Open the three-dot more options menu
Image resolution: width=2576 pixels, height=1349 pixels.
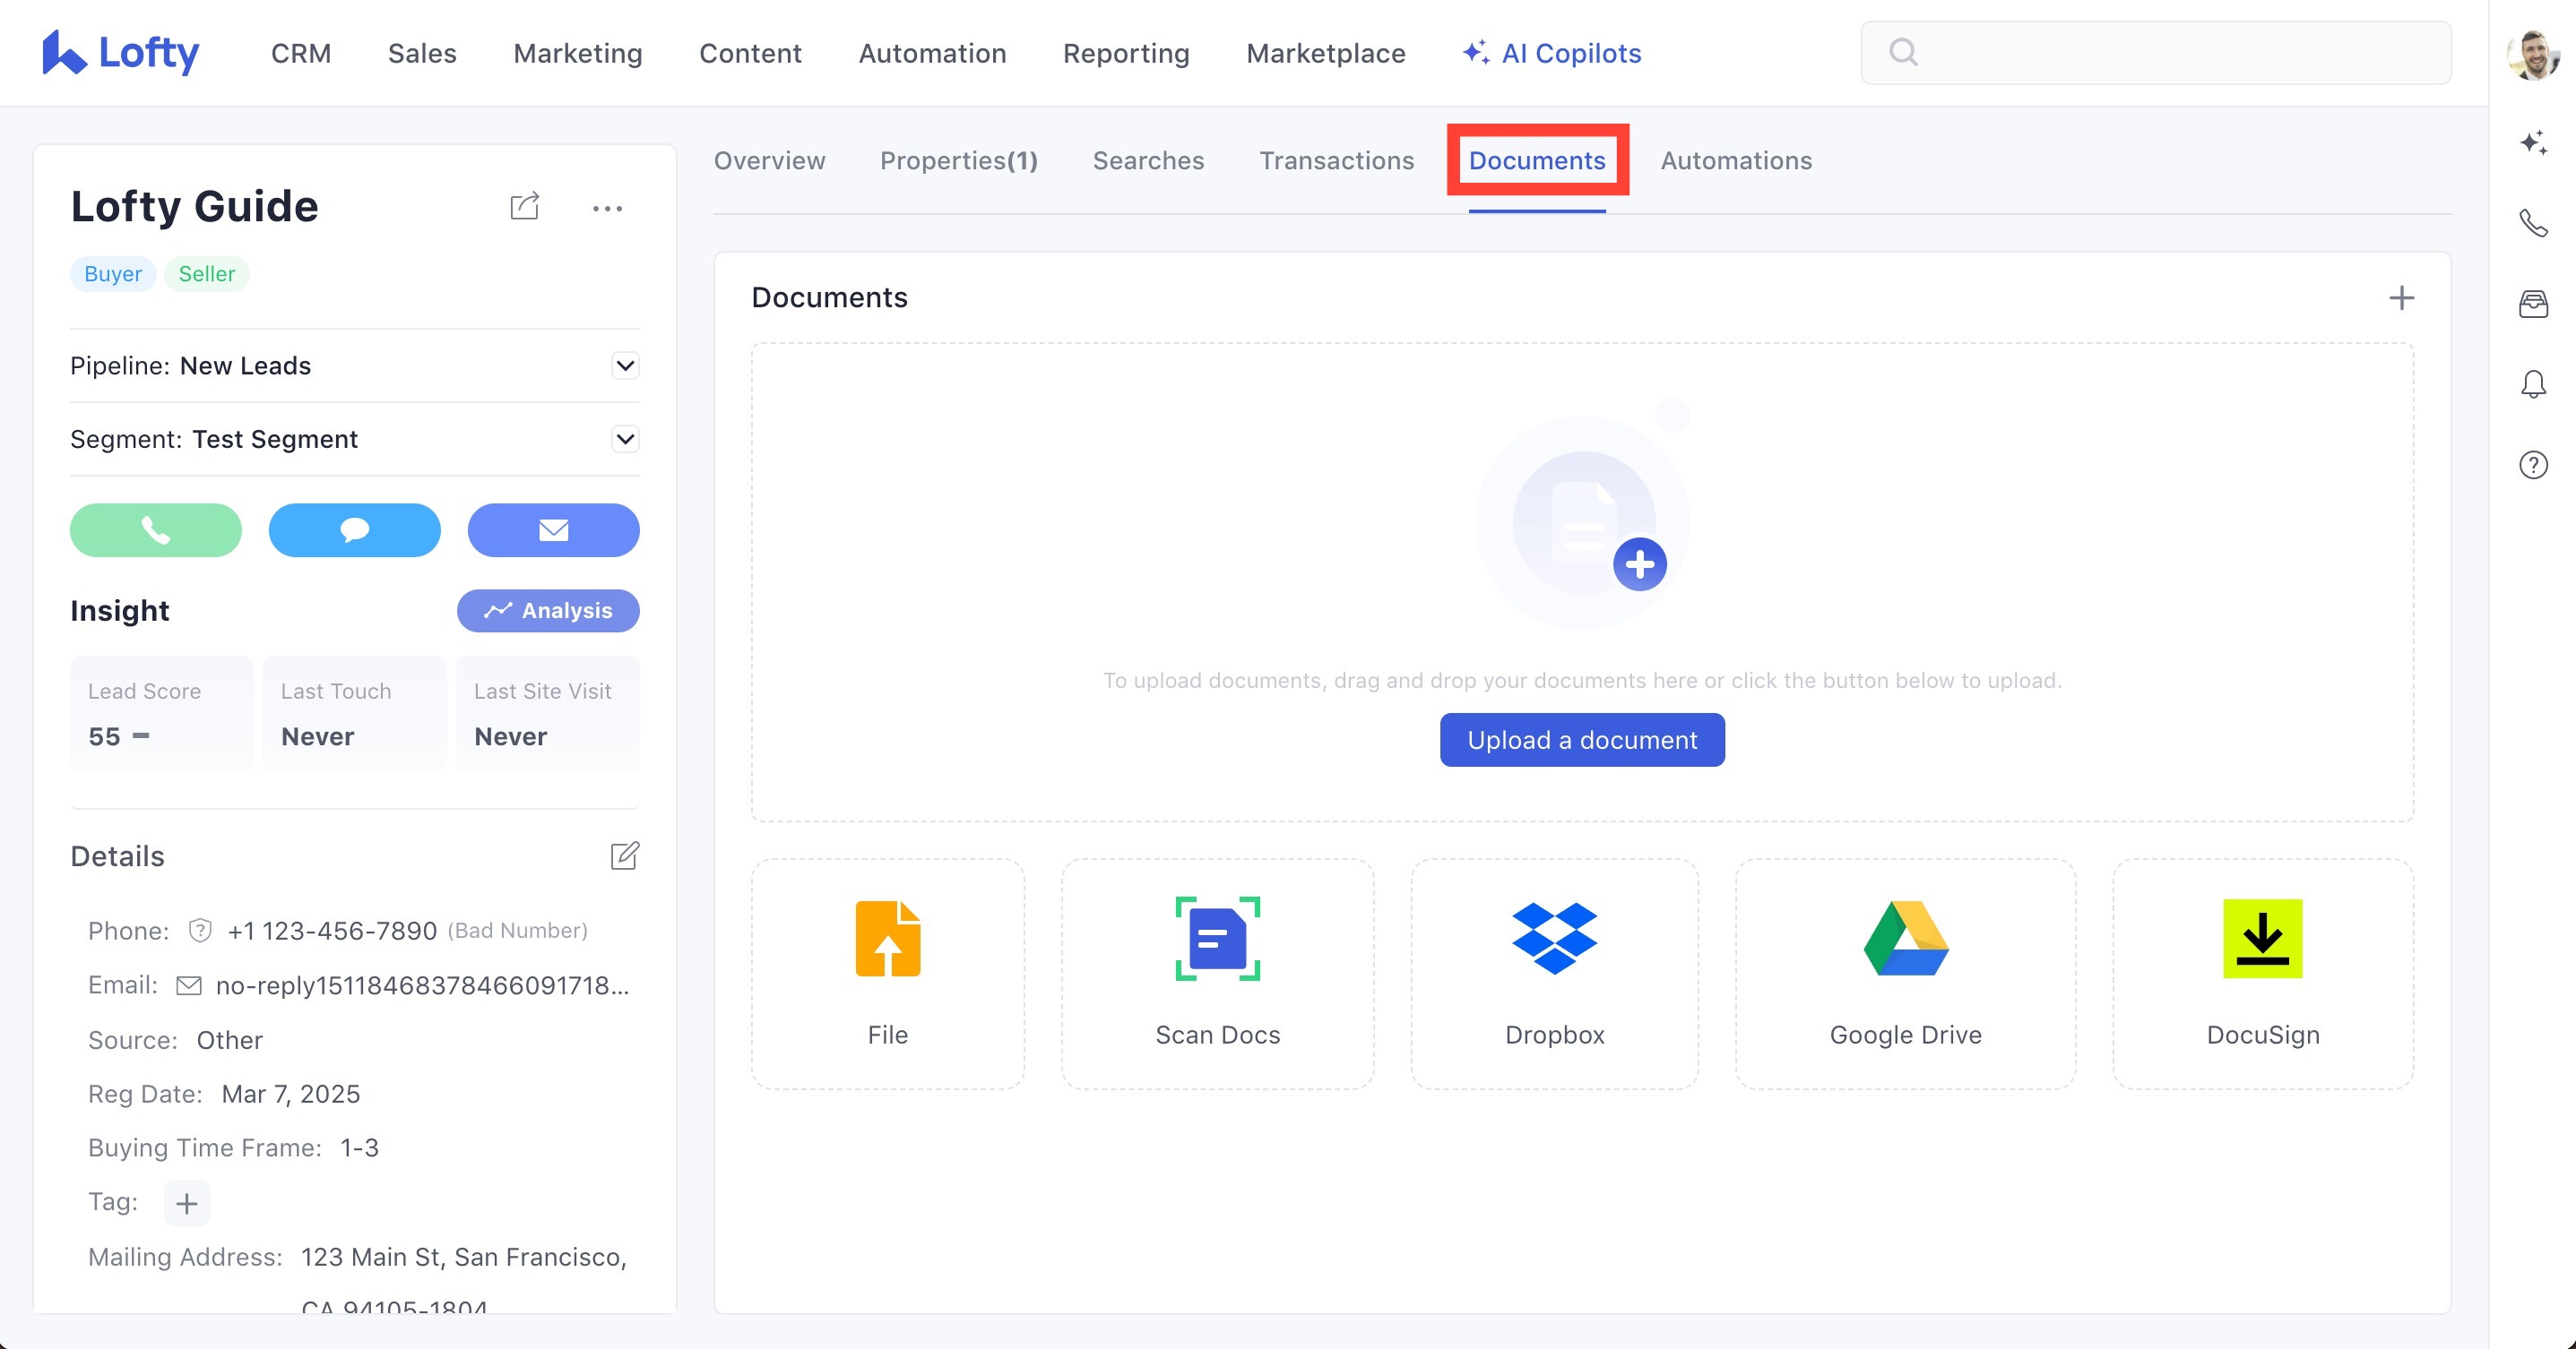point(607,209)
